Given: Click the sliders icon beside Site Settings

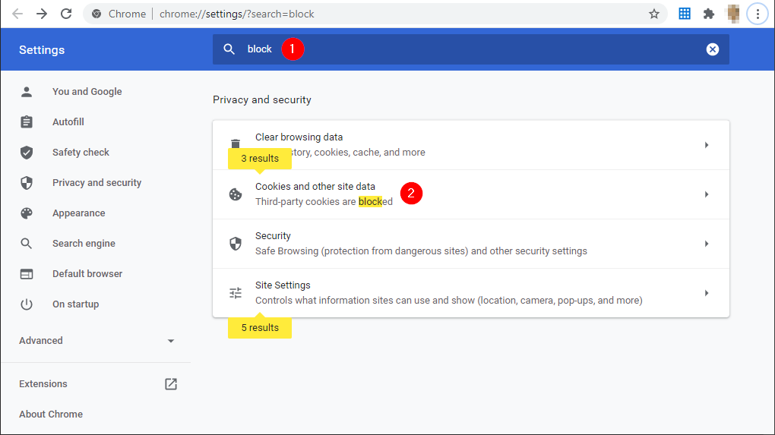Looking at the screenshot, I should 236,293.
